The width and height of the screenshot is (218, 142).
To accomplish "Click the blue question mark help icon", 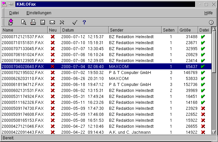I will coord(84,22).
